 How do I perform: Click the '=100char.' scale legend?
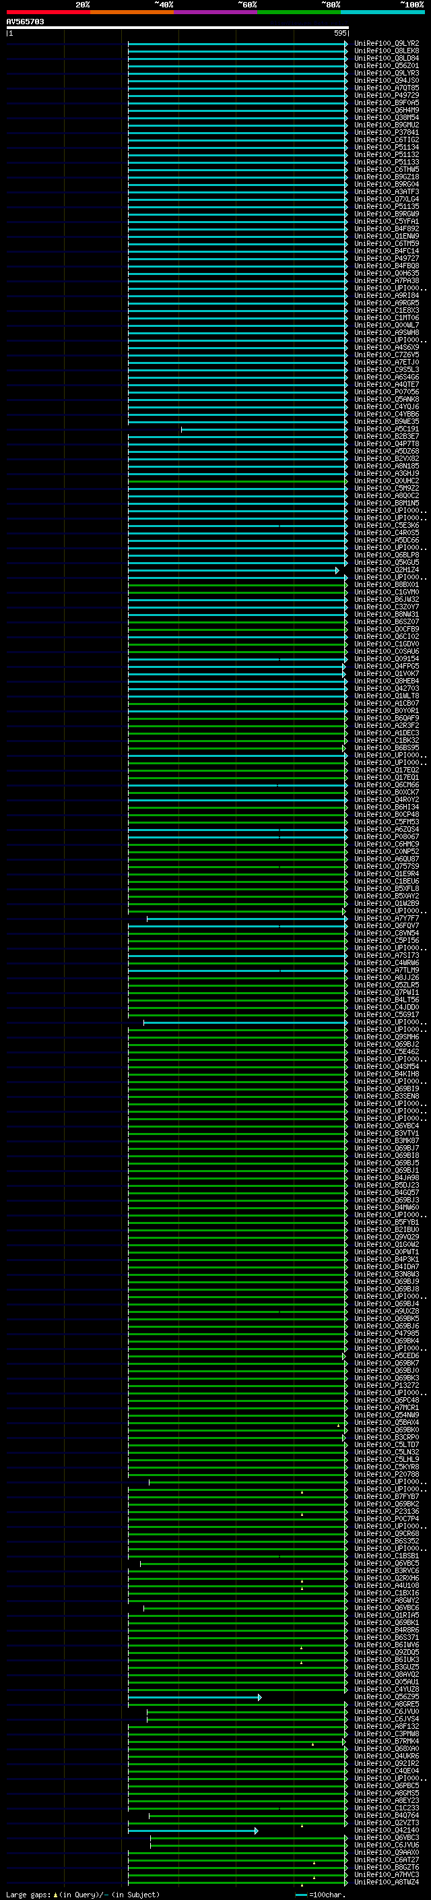[320, 1895]
